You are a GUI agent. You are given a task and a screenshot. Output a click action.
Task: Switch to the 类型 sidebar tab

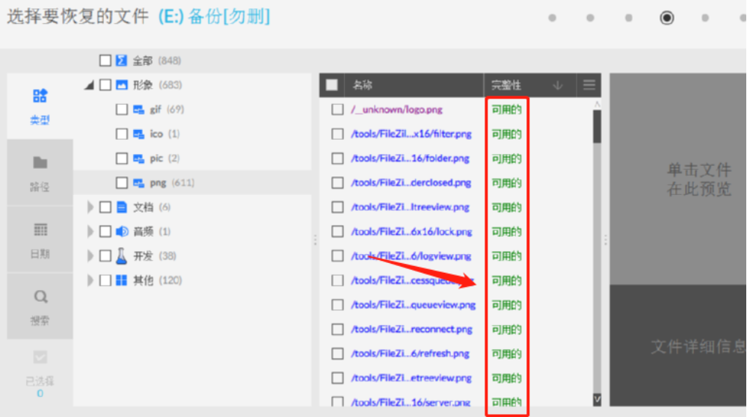[40, 106]
